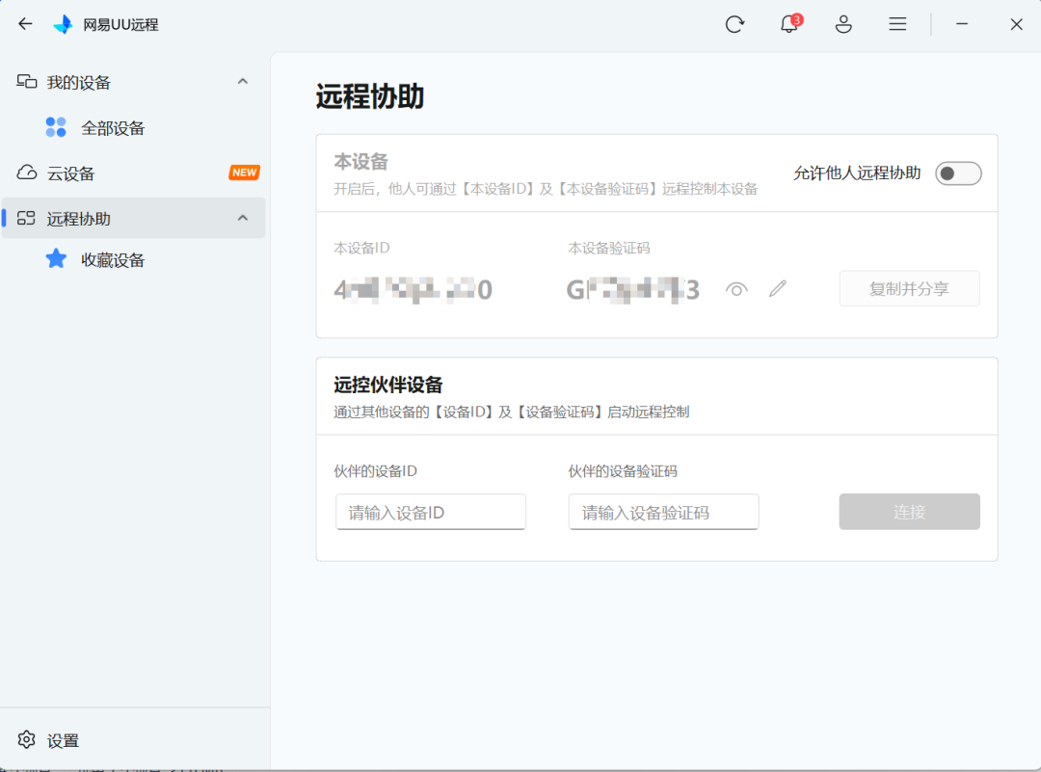Click the 云设备 cloud icon

pos(27,173)
